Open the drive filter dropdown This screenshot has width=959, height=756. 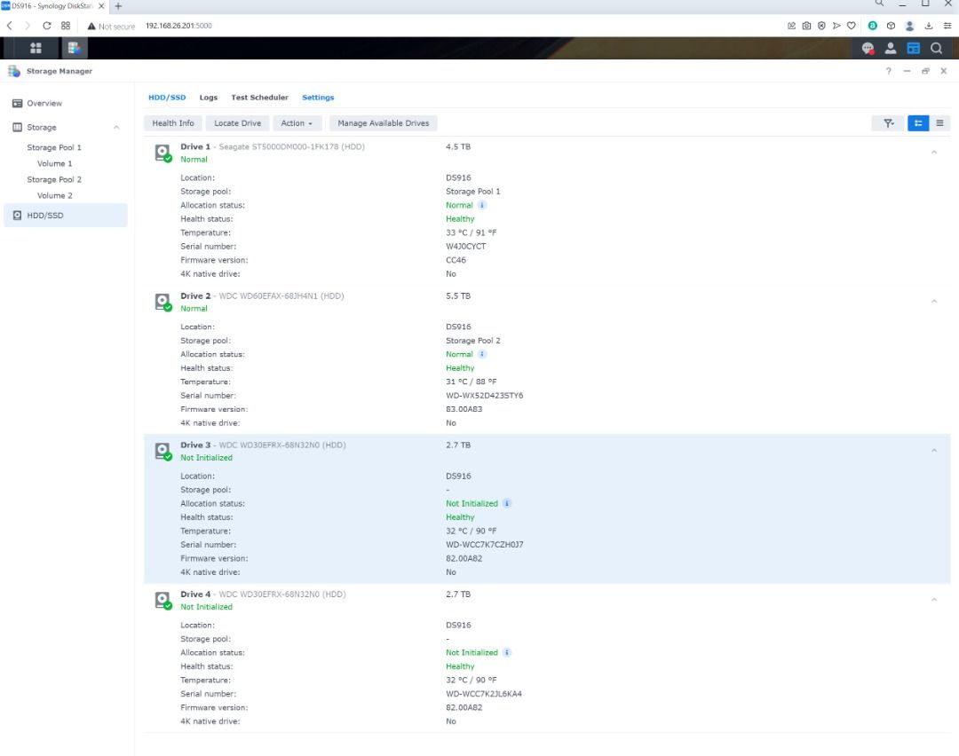[888, 123]
